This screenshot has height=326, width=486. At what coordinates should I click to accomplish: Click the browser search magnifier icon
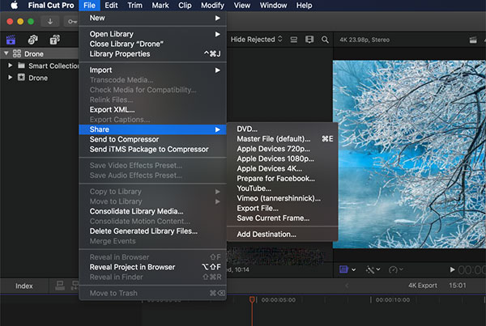[x=325, y=40]
